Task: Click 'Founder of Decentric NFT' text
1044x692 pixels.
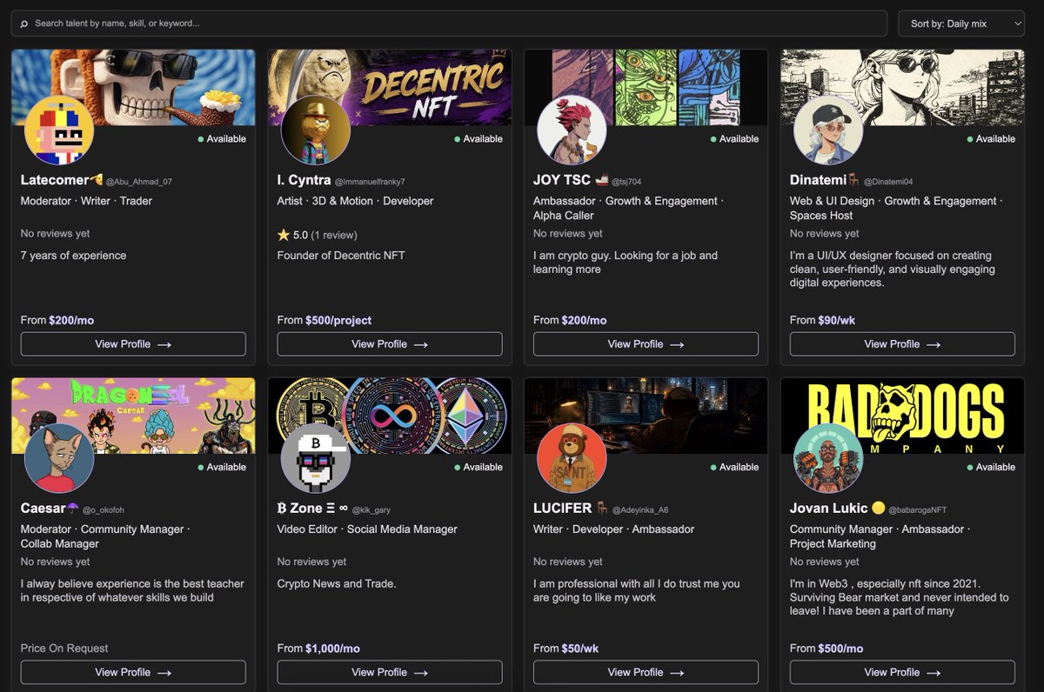Action: pos(341,256)
